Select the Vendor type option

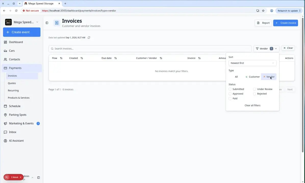(x=269, y=77)
